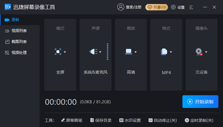The height and width of the screenshot is (127, 223).
Task: Click the webcam no-device icon
Action: coord(199,52)
